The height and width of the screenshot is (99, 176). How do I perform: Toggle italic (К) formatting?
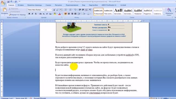[32, 14]
